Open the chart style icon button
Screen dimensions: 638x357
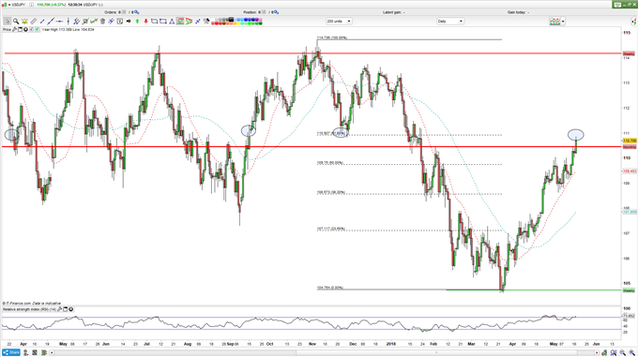point(555,22)
